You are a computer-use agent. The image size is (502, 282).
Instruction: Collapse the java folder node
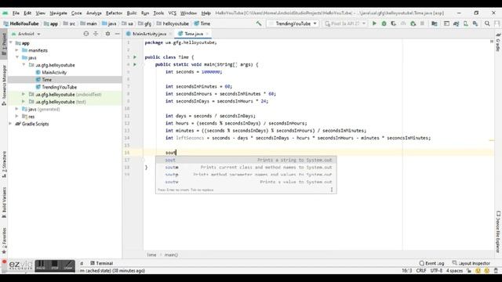pos(17,57)
